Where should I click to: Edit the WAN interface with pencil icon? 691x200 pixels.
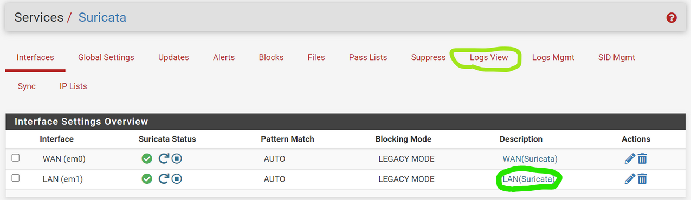pos(630,159)
